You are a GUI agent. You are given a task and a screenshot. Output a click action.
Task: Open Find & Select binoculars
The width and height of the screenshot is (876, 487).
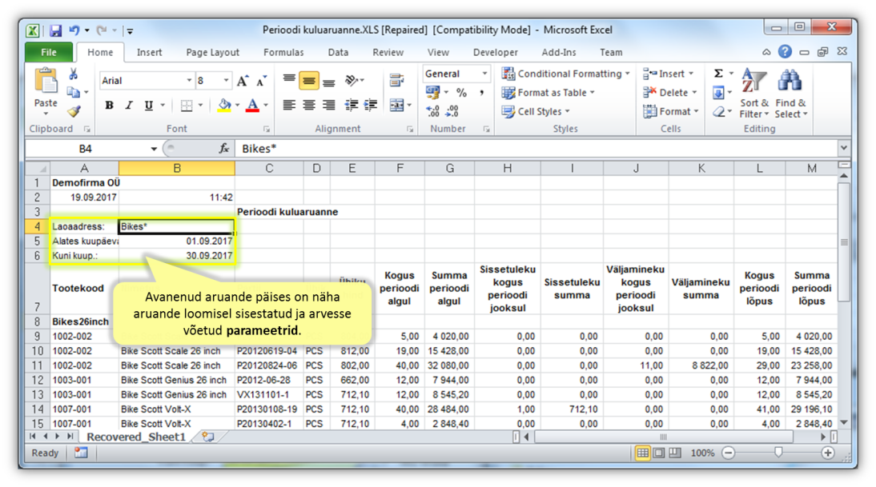pyautogui.click(x=790, y=93)
